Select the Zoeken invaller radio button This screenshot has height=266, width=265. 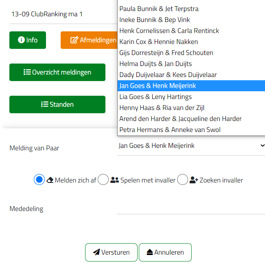[182, 180]
